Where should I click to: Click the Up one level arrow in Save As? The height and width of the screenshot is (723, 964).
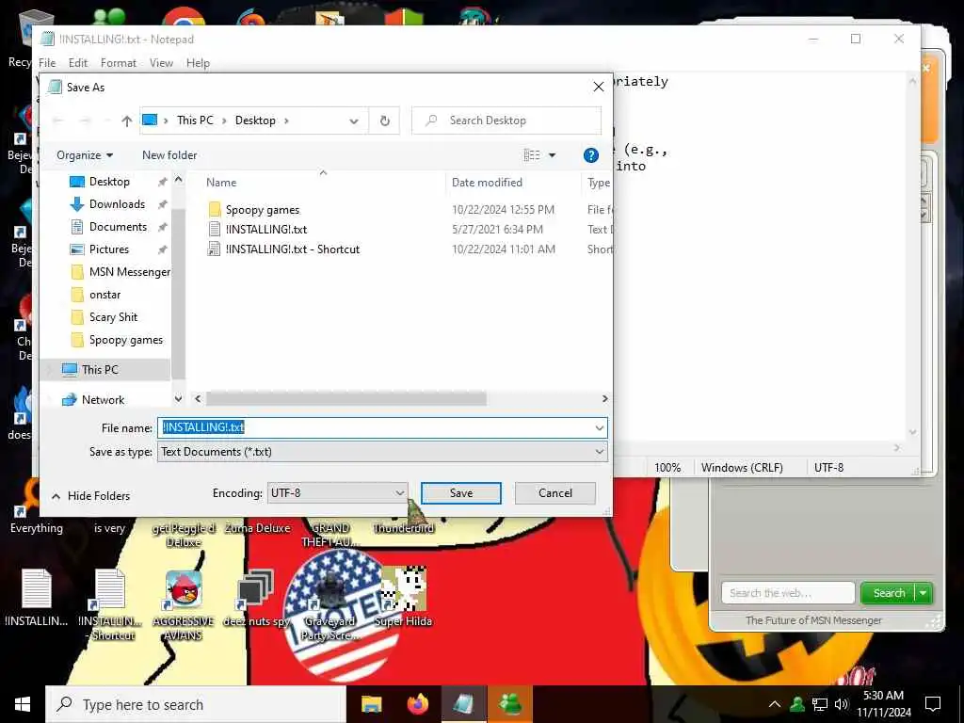pos(127,121)
